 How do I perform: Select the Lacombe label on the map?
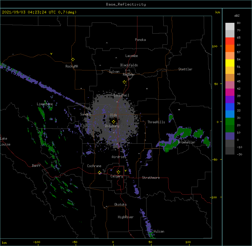[132, 56]
